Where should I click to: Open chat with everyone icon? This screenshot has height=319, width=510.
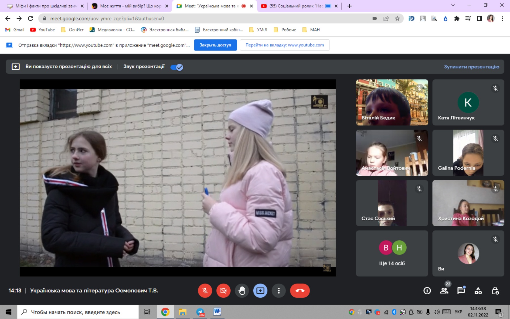coord(461,291)
